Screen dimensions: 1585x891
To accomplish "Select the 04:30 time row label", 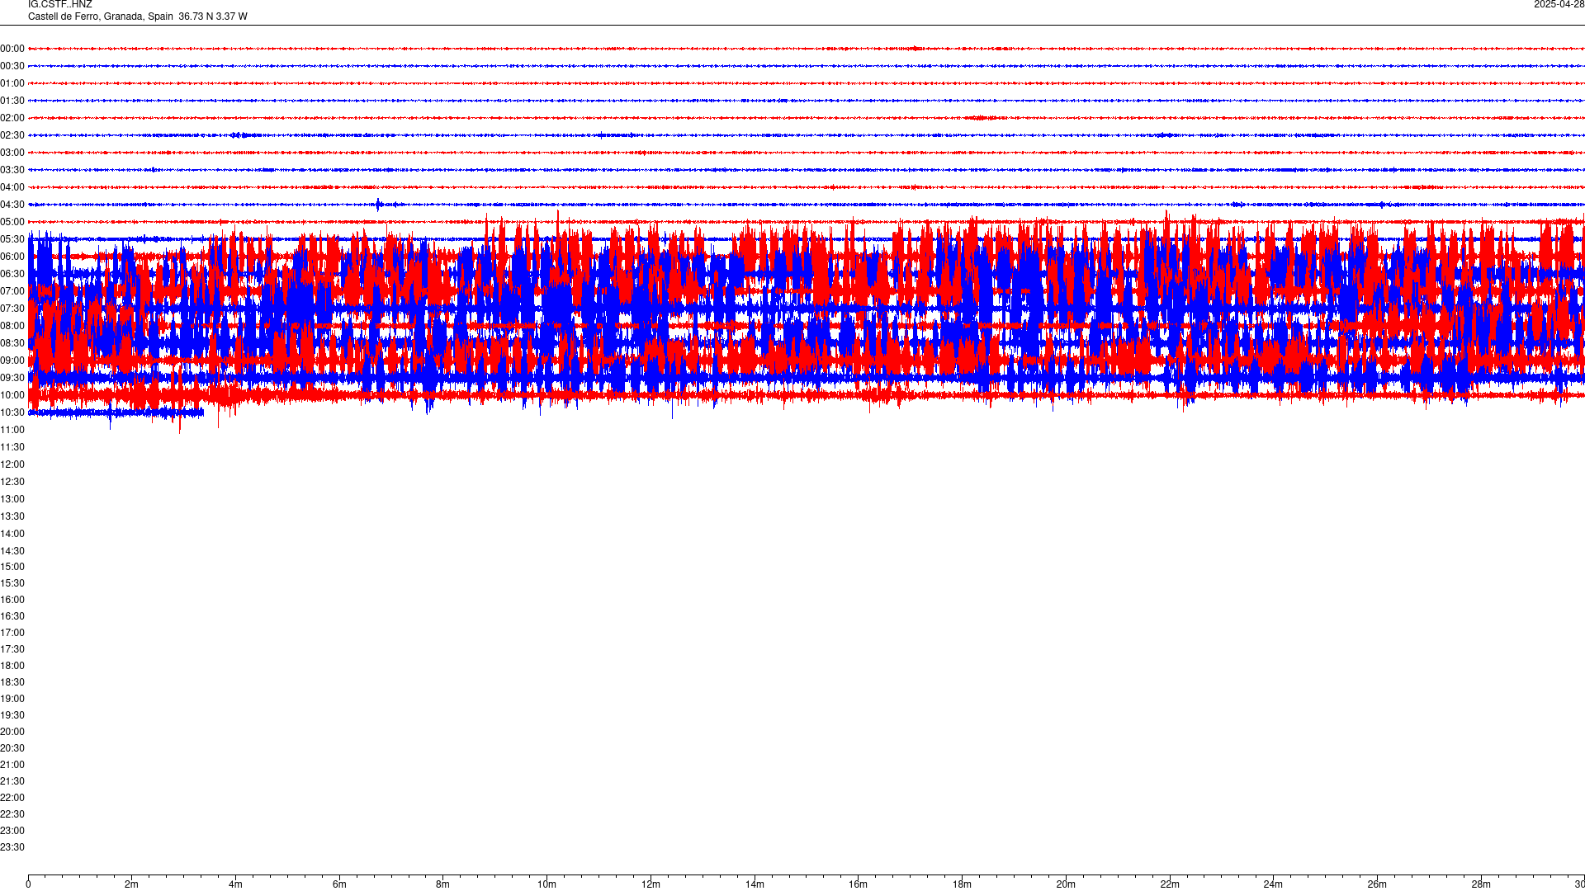I will 12,205.
